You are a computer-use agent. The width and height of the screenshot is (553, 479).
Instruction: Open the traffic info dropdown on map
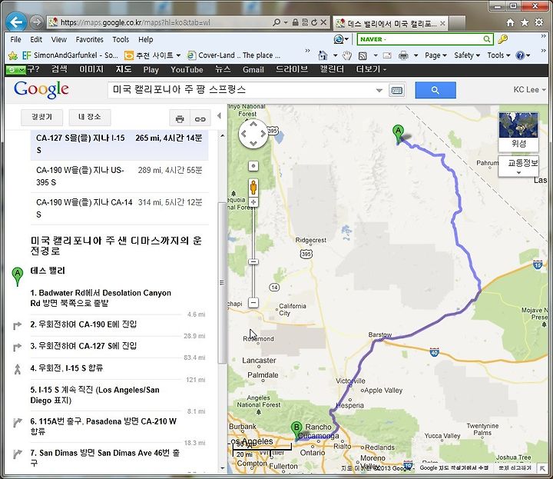(x=518, y=166)
